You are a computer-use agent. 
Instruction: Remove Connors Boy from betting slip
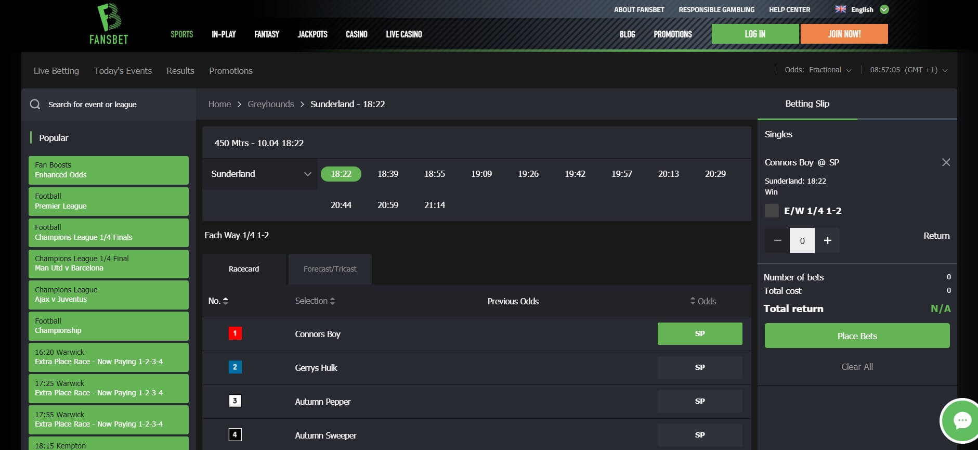point(946,162)
